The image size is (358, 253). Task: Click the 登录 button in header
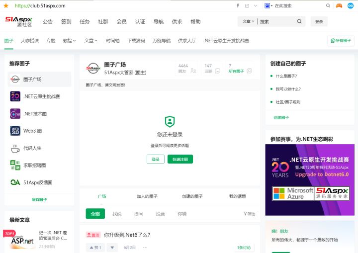(319, 21)
